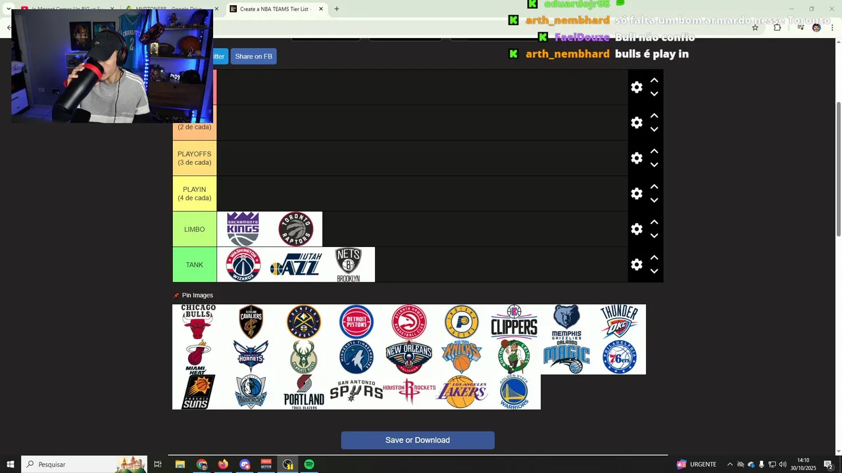The width and height of the screenshot is (842, 473).
Task: Open settings gear for PLAYIN row
Action: coord(637,194)
